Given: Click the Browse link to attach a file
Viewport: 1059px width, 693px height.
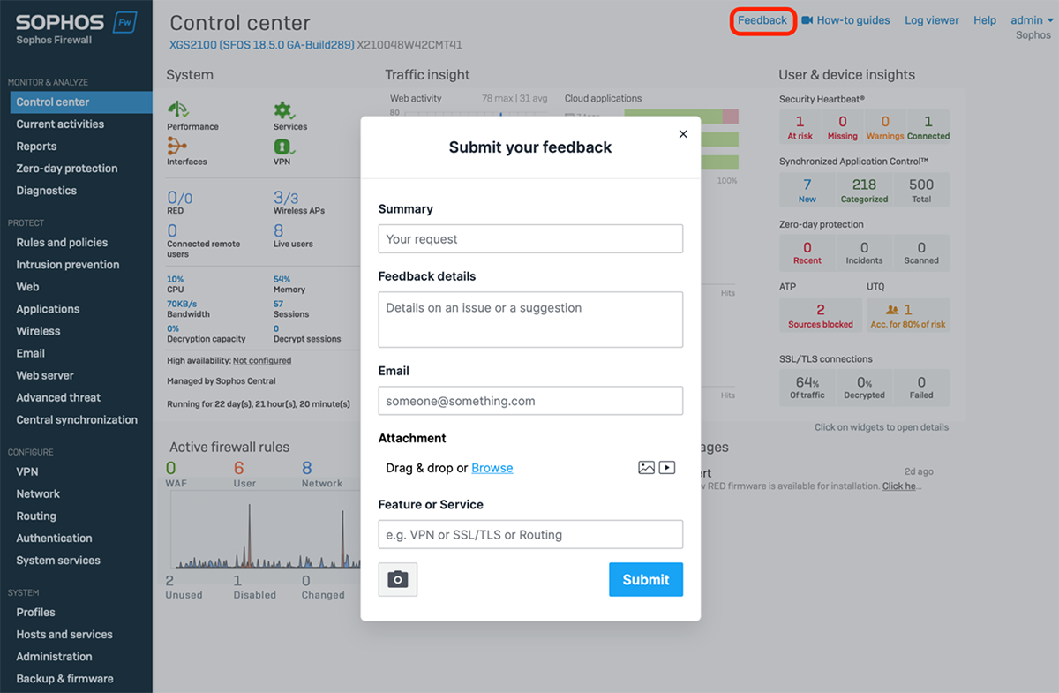Looking at the screenshot, I should pos(492,467).
